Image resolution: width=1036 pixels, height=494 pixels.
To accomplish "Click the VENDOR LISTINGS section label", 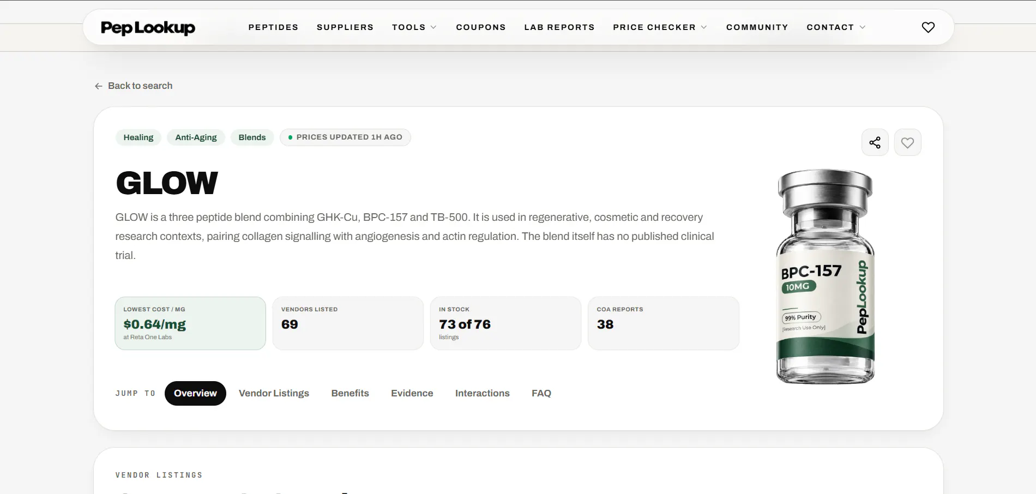I will 159,475.
